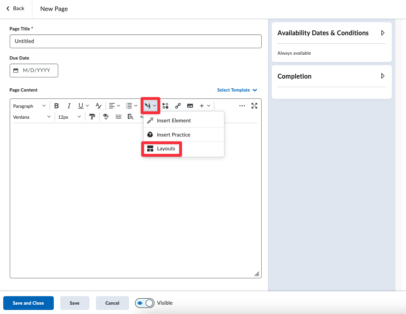Screen dimensions: 406x314
Task: Enter fullscreen editor mode
Action: pos(254,106)
